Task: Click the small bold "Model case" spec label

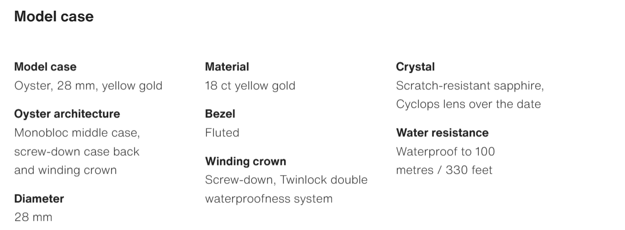Action: (x=45, y=66)
